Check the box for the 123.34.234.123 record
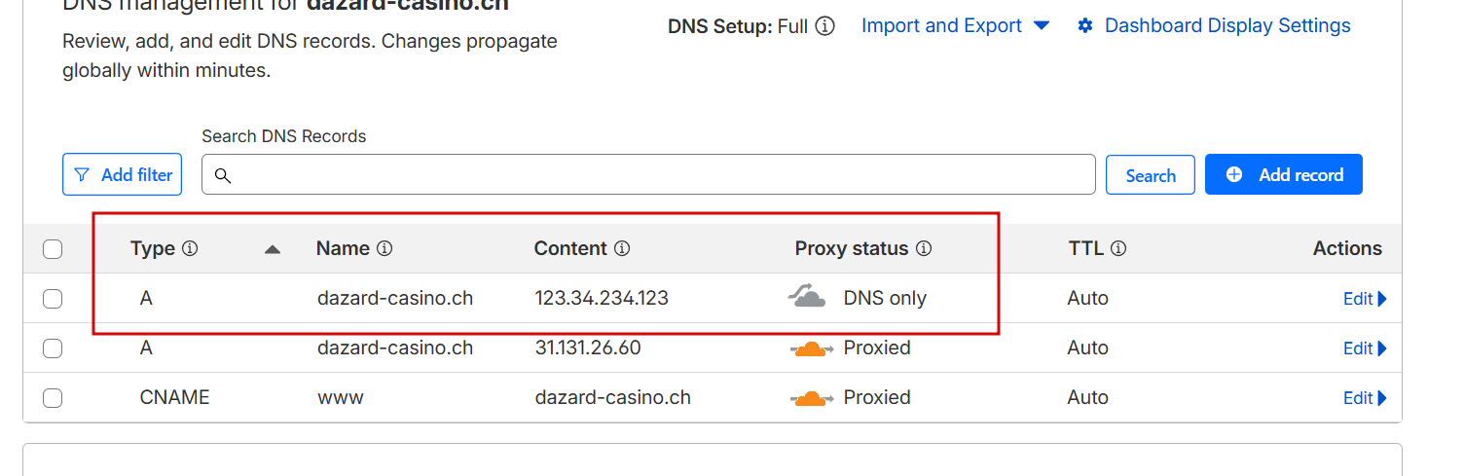Screen dimensions: 1464x476 coord(53,299)
